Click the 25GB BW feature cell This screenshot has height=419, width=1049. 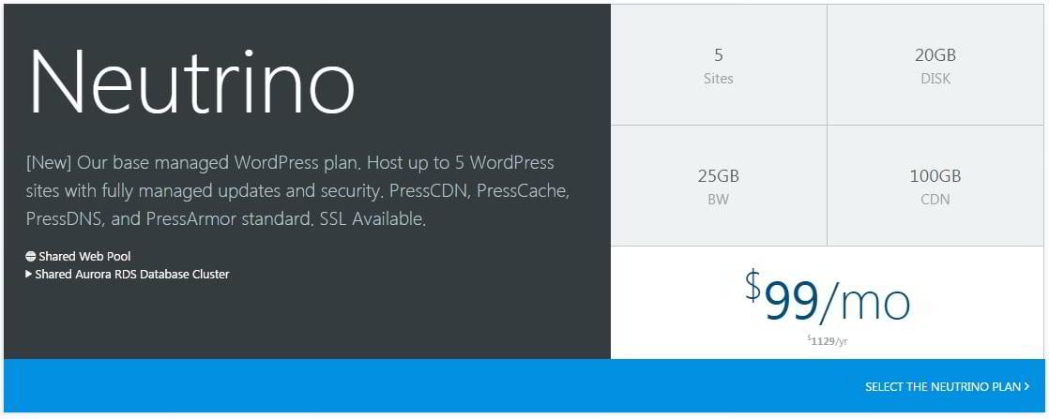718,186
